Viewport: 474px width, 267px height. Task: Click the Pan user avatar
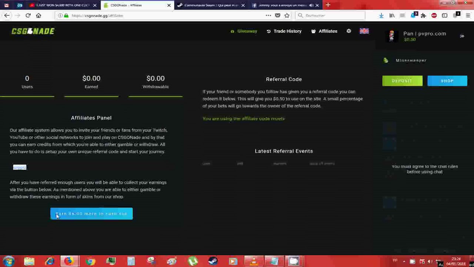(x=391, y=36)
